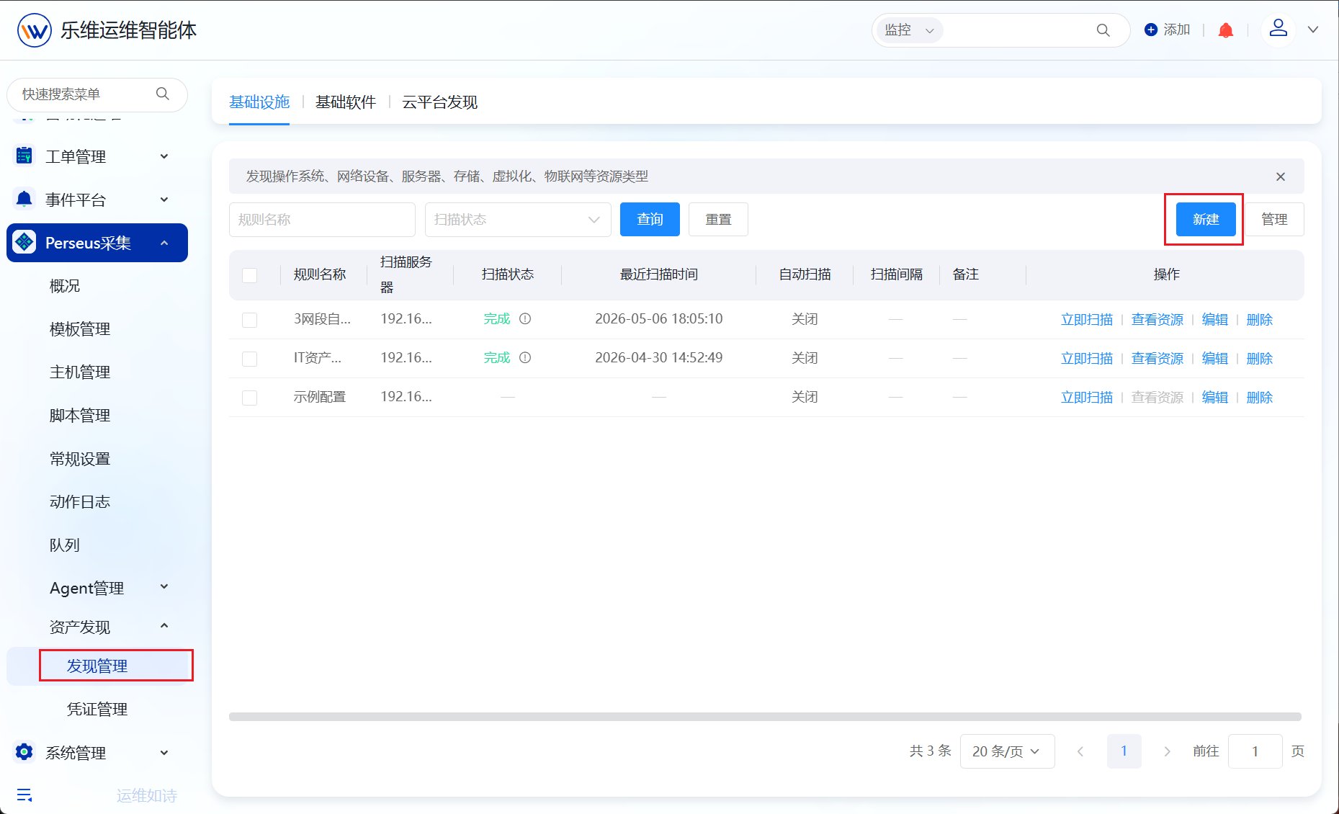Click the 事件平台 bell icon
This screenshot has width=1339, height=814.
(24, 199)
